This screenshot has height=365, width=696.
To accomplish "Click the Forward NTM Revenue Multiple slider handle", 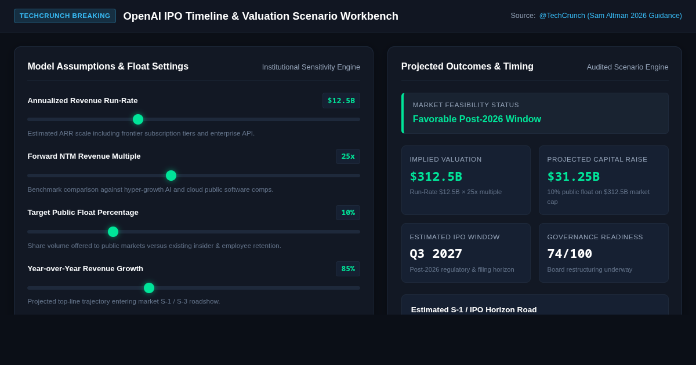I will pyautogui.click(x=171, y=176).
